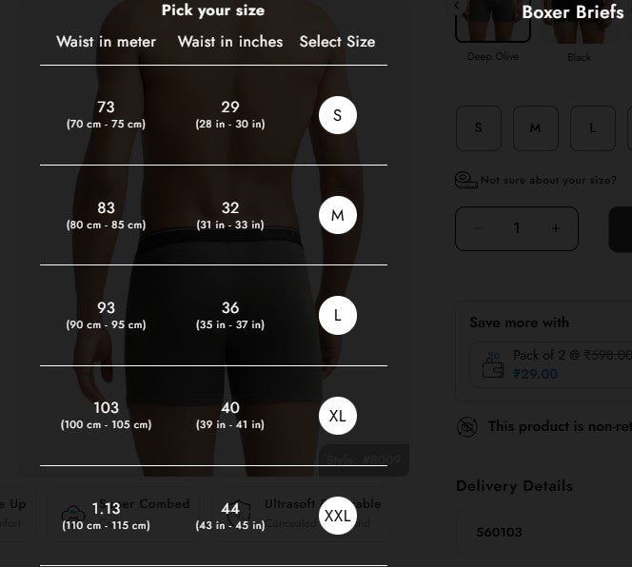Click the M size button on product page

(535, 128)
